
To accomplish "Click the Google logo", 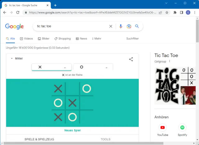I will click(x=14, y=26).
